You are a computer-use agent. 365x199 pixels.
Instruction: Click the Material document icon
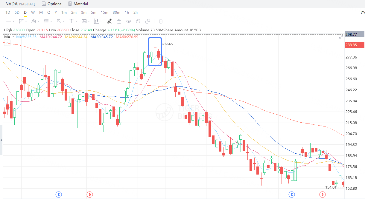pos(70,4)
